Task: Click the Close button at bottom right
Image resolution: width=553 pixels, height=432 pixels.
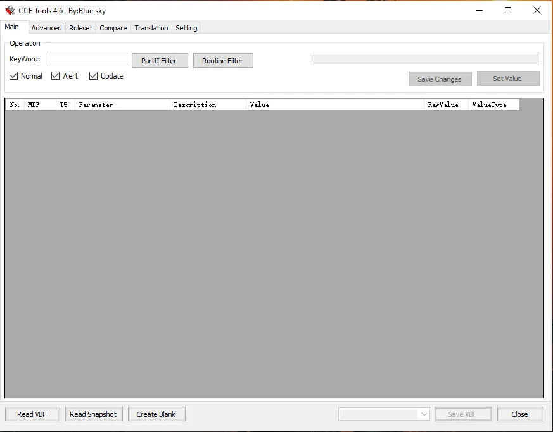Action: [x=519, y=414]
